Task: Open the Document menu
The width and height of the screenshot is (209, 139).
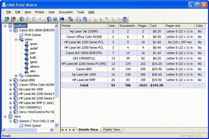Action: pyautogui.click(x=66, y=12)
